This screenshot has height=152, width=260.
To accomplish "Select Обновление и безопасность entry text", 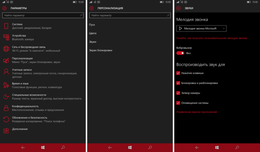I will click(30, 118).
